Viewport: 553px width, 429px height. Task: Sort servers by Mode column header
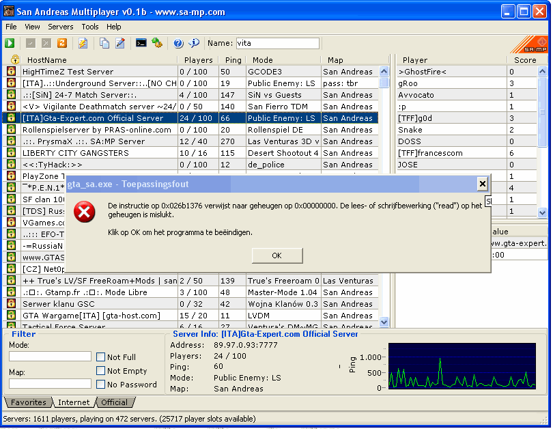click(x=283, y=60)
